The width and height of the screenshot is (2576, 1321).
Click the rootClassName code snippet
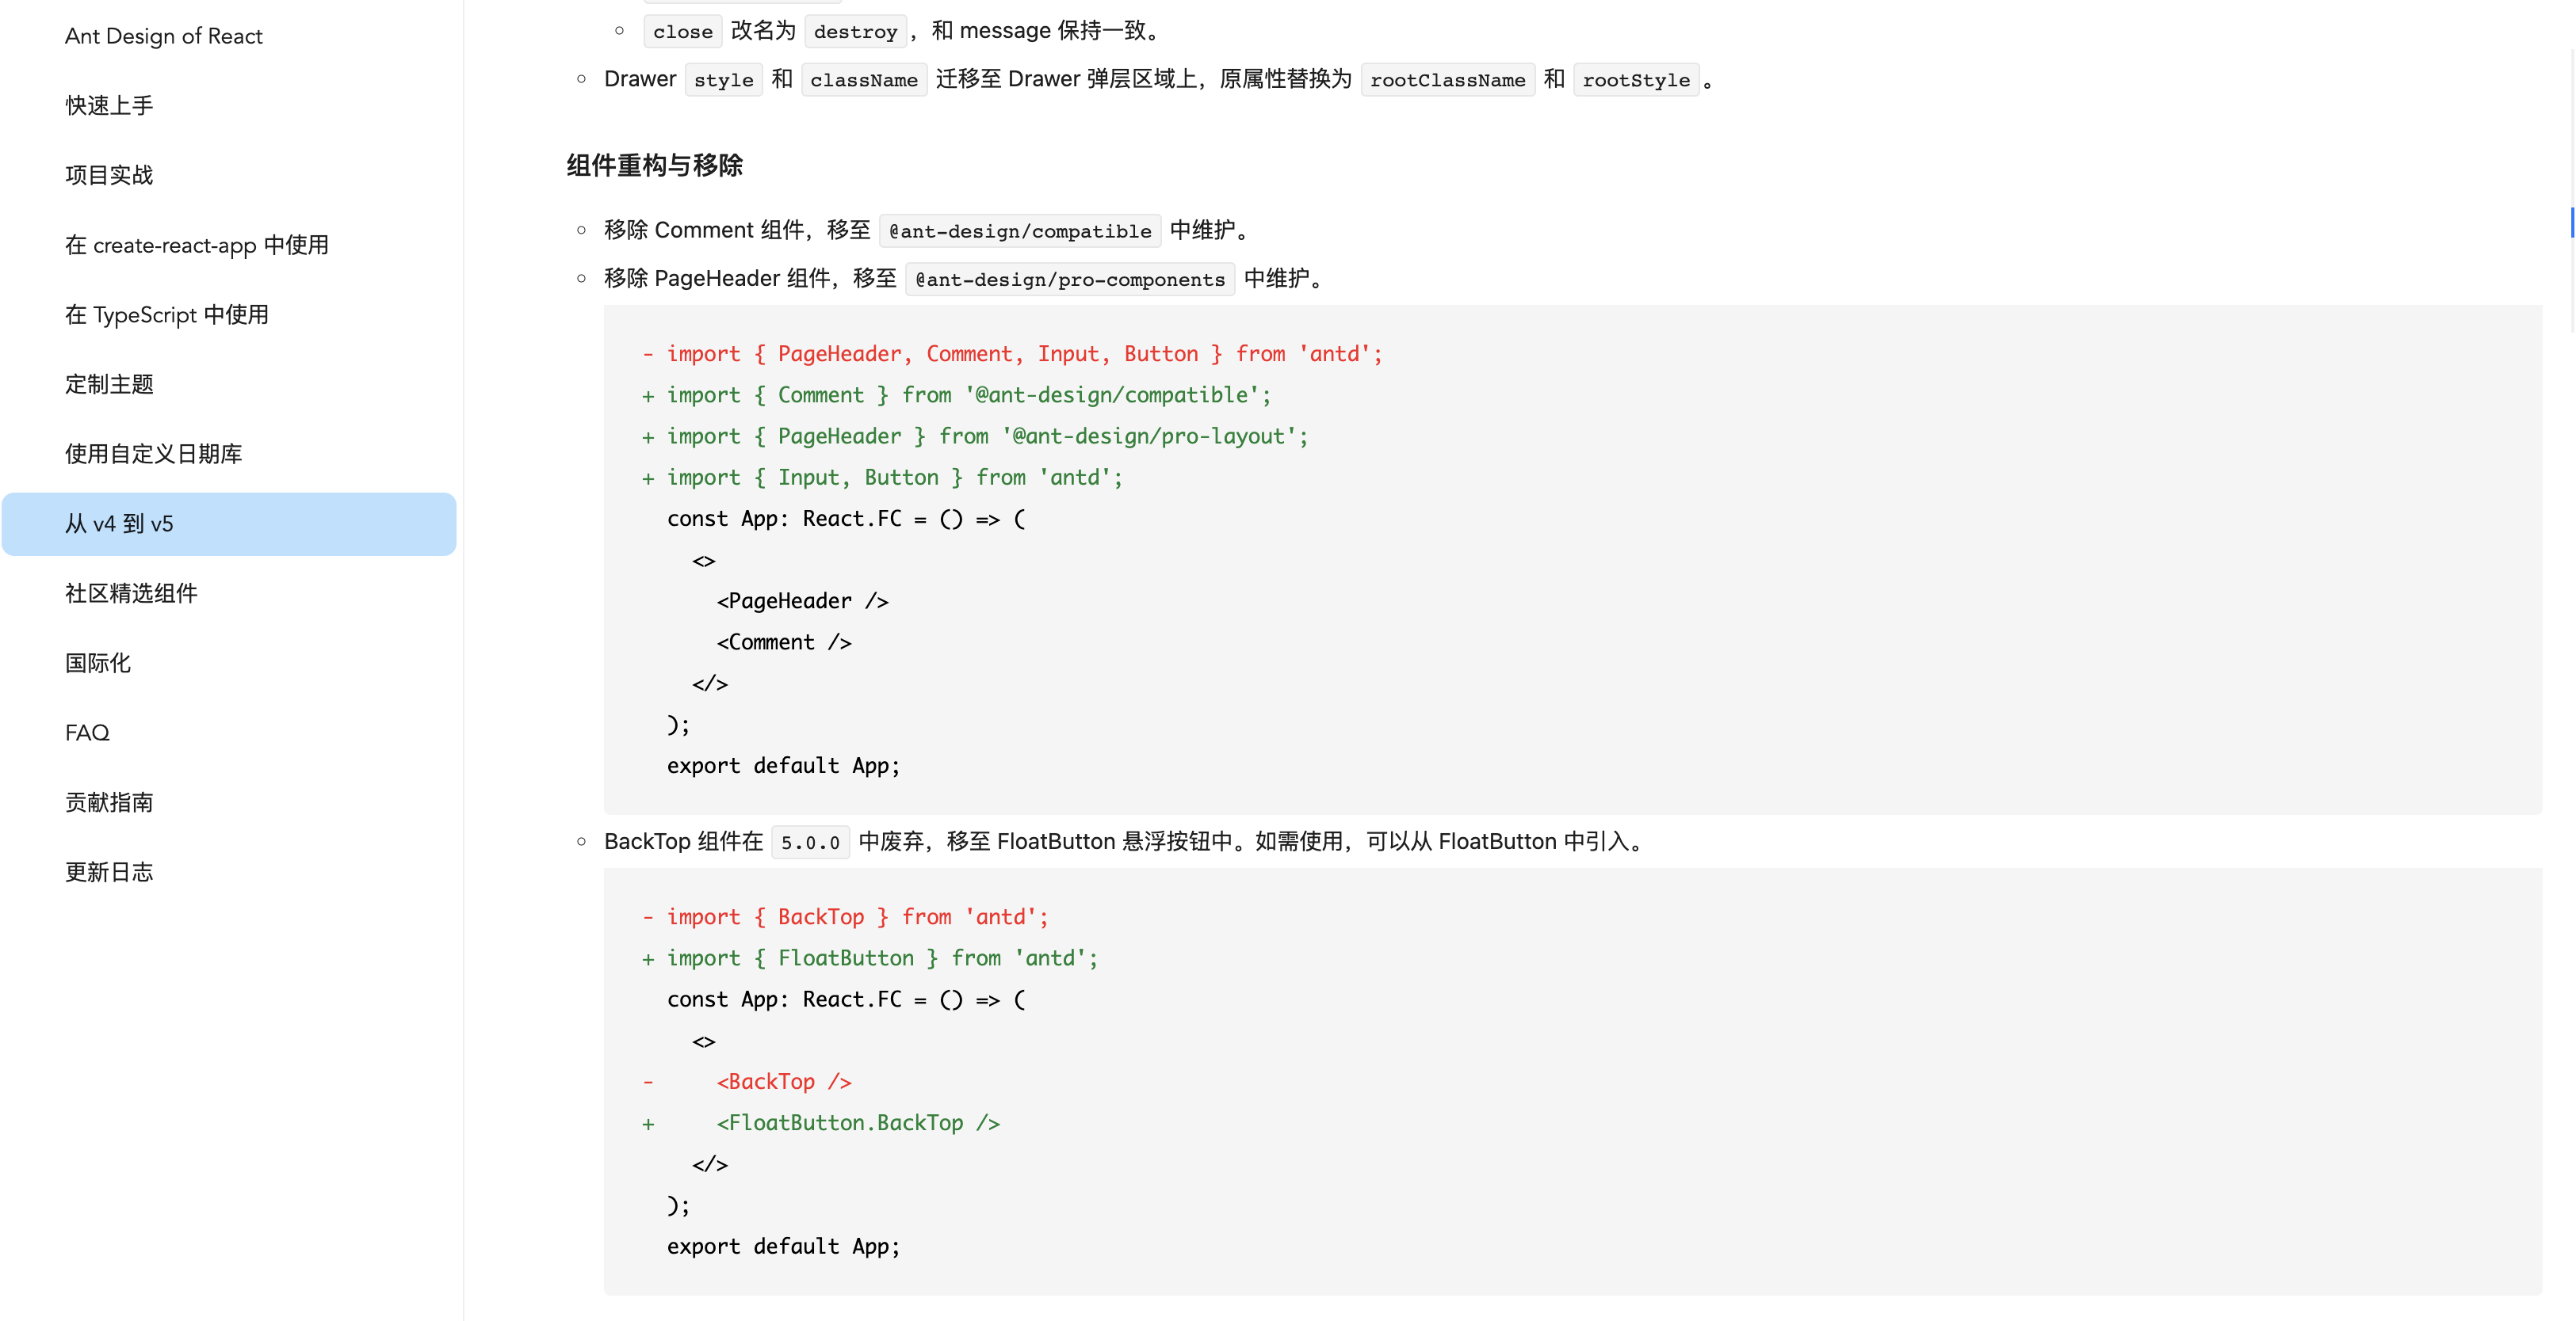(1447, 79)
